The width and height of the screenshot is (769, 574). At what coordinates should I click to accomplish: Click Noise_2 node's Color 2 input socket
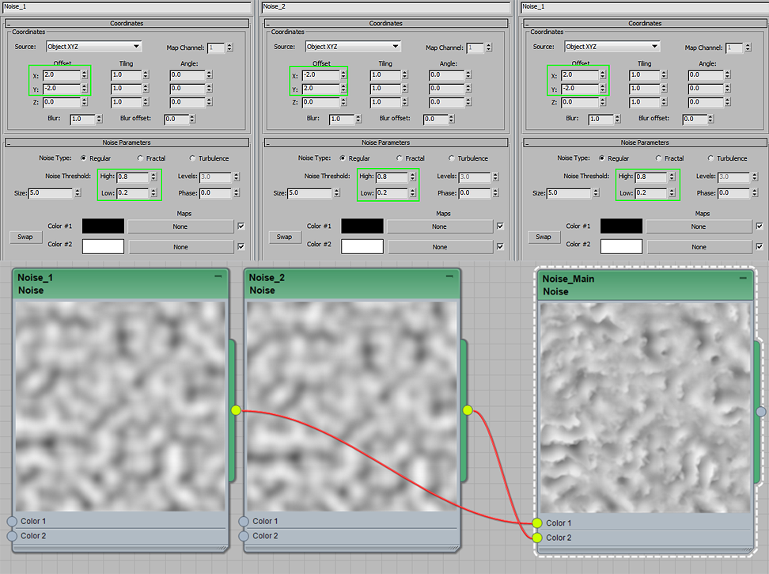coord(244,536)
